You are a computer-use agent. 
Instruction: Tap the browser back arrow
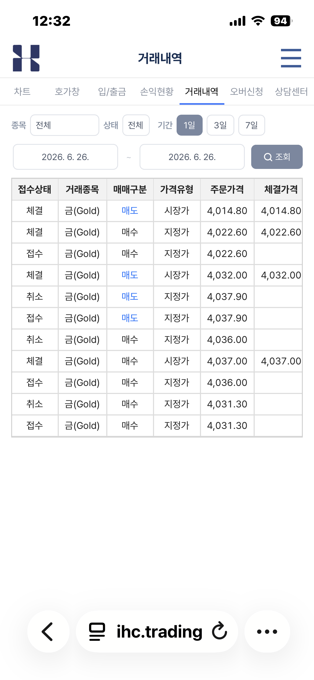pos(48,631)
